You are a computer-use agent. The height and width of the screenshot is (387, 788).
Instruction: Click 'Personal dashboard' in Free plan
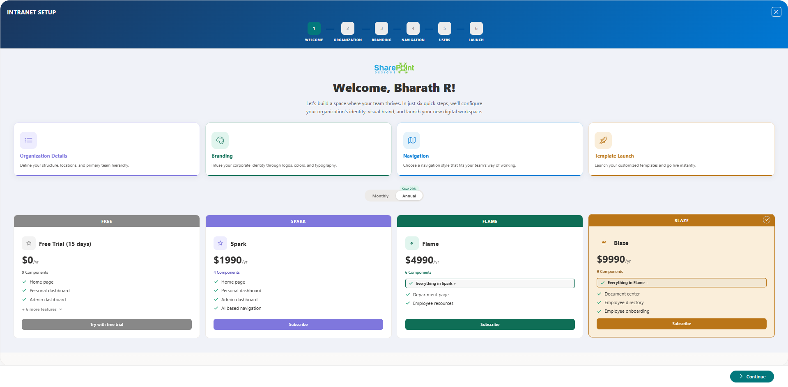click(x=50, y=291)
